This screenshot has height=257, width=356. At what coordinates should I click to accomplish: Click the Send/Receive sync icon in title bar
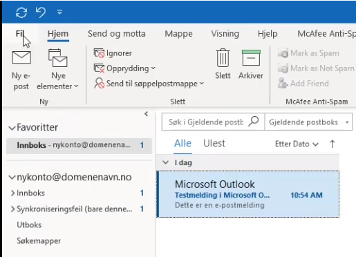pos(21,12)
